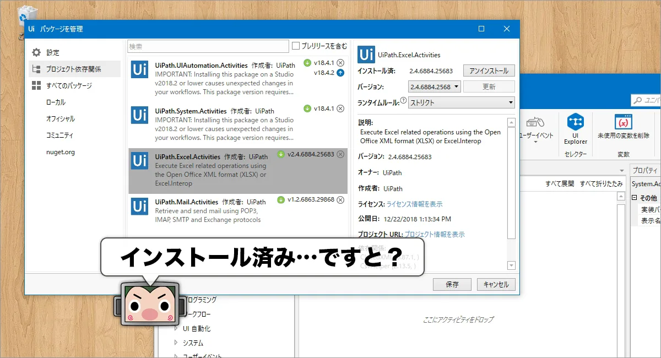Click green installed arrow for UIAutomation v18.4.1
The image size is (661, 358).
tap(307, 62)
